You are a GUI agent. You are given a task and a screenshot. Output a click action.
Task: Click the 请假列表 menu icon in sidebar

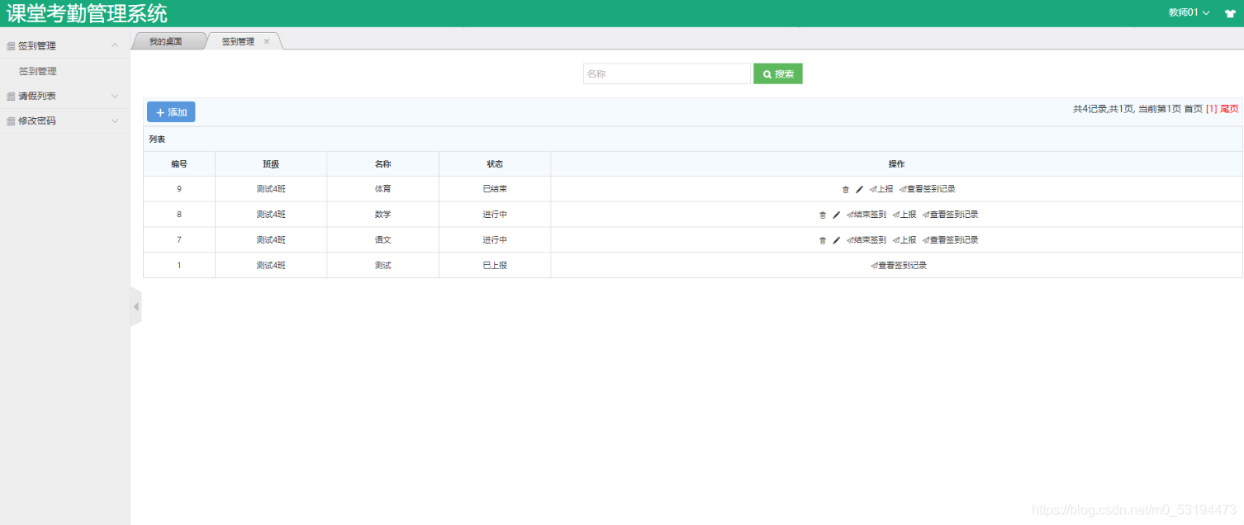click(11, 97)
